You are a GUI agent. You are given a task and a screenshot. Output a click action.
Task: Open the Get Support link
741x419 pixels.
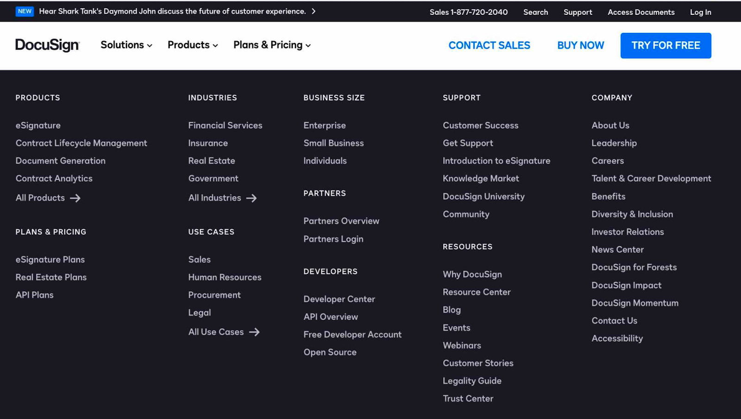click(x=468, y=143)
